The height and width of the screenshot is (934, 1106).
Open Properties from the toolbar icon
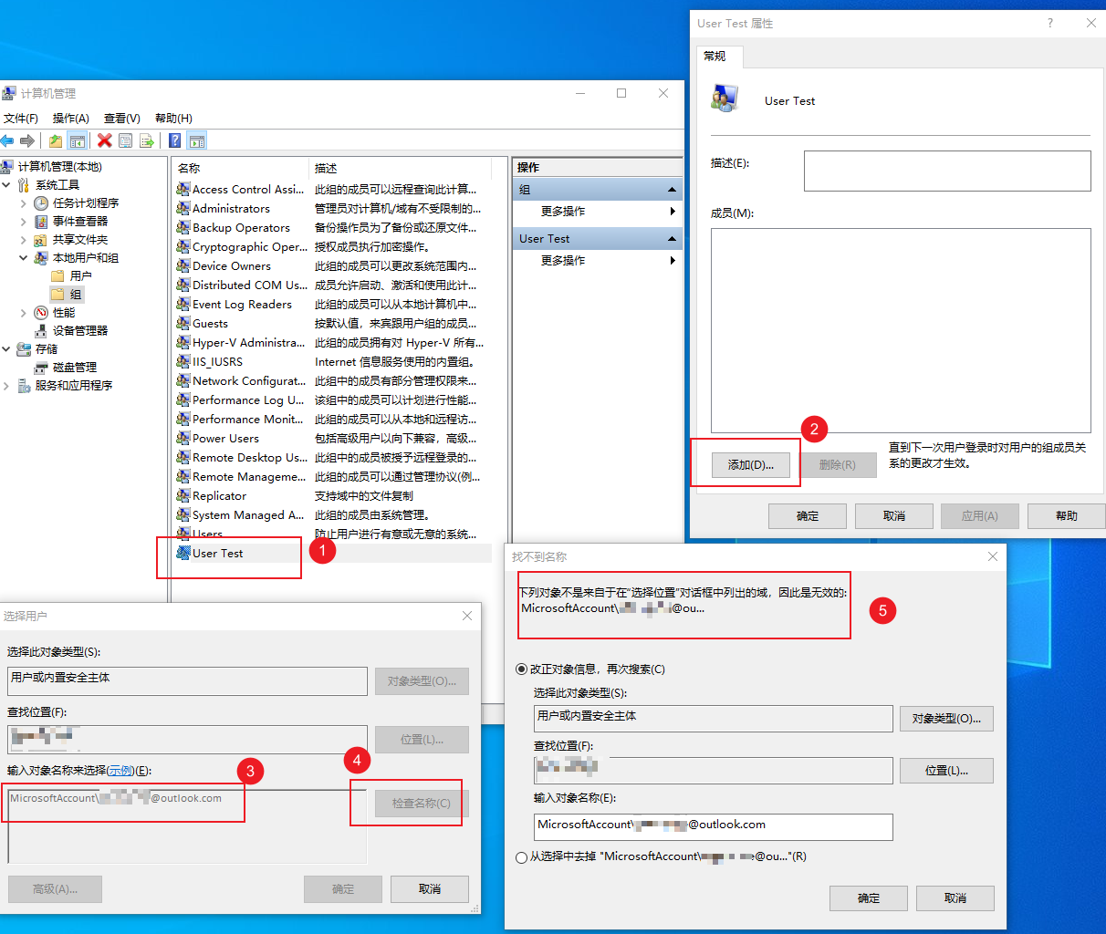pos(125,140)
